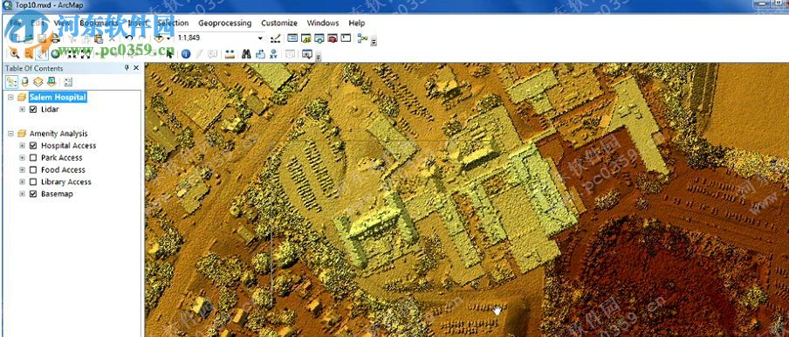Open the map scale dropdown arrow
The image size is (789, 337).
tap(260, 38)
